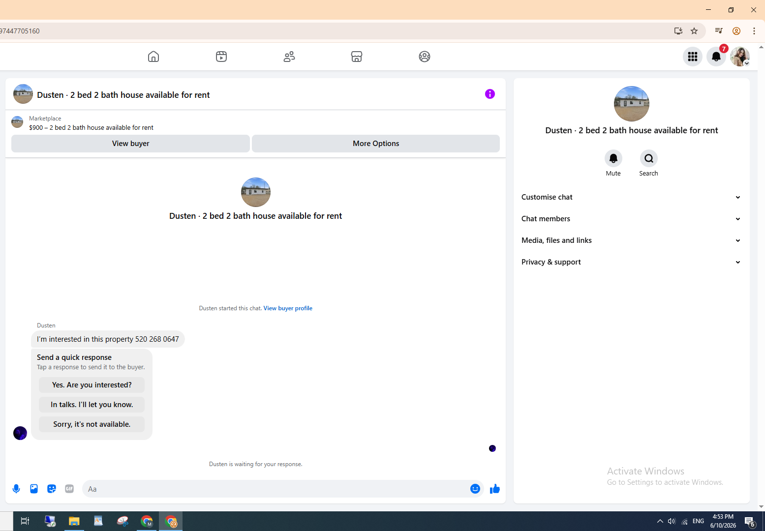Click View buyer button
765x531 pixels.
[x=130, y=144]
